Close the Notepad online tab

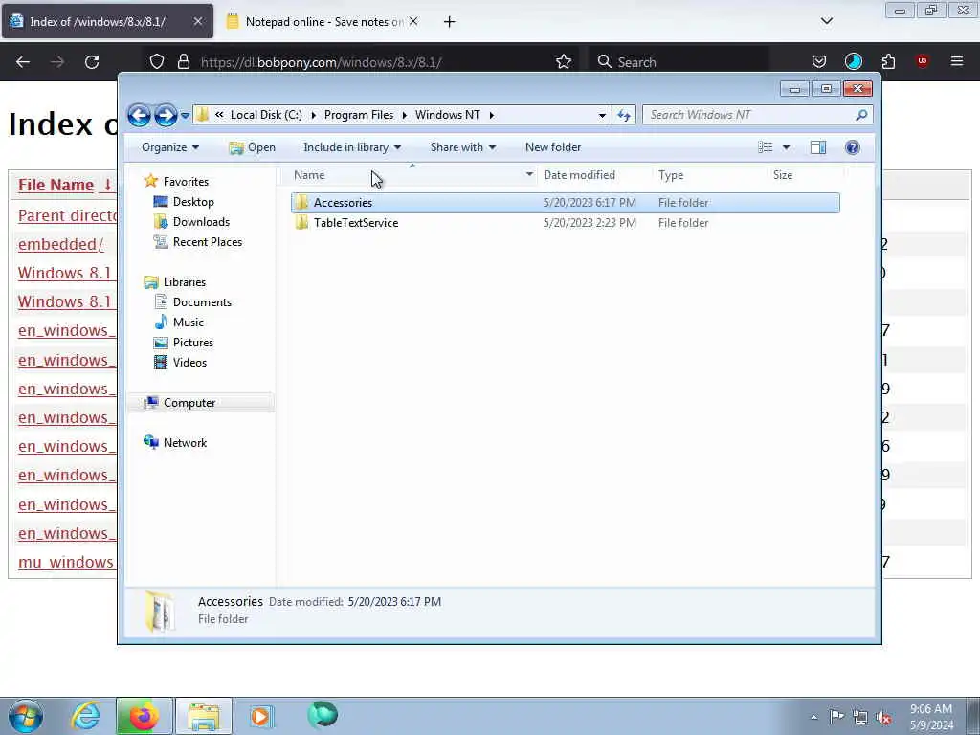(x=413, y=22)
